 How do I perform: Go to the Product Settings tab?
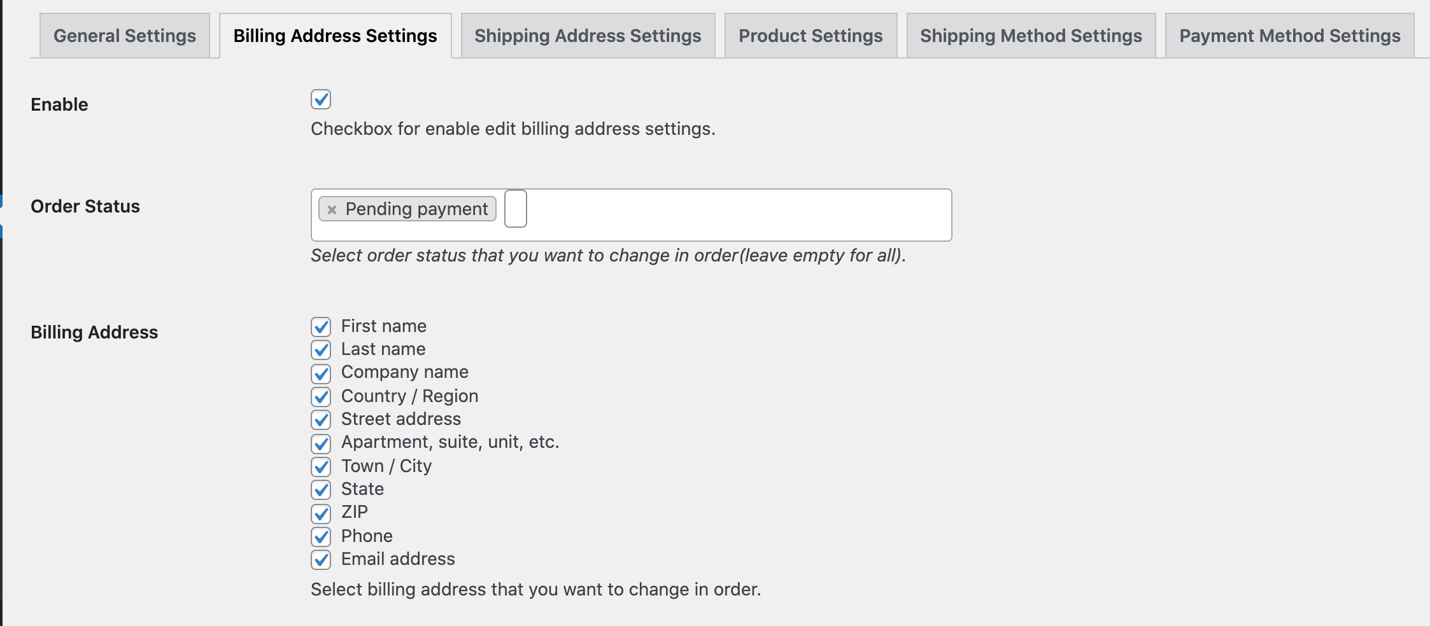[x=811, y=36]
